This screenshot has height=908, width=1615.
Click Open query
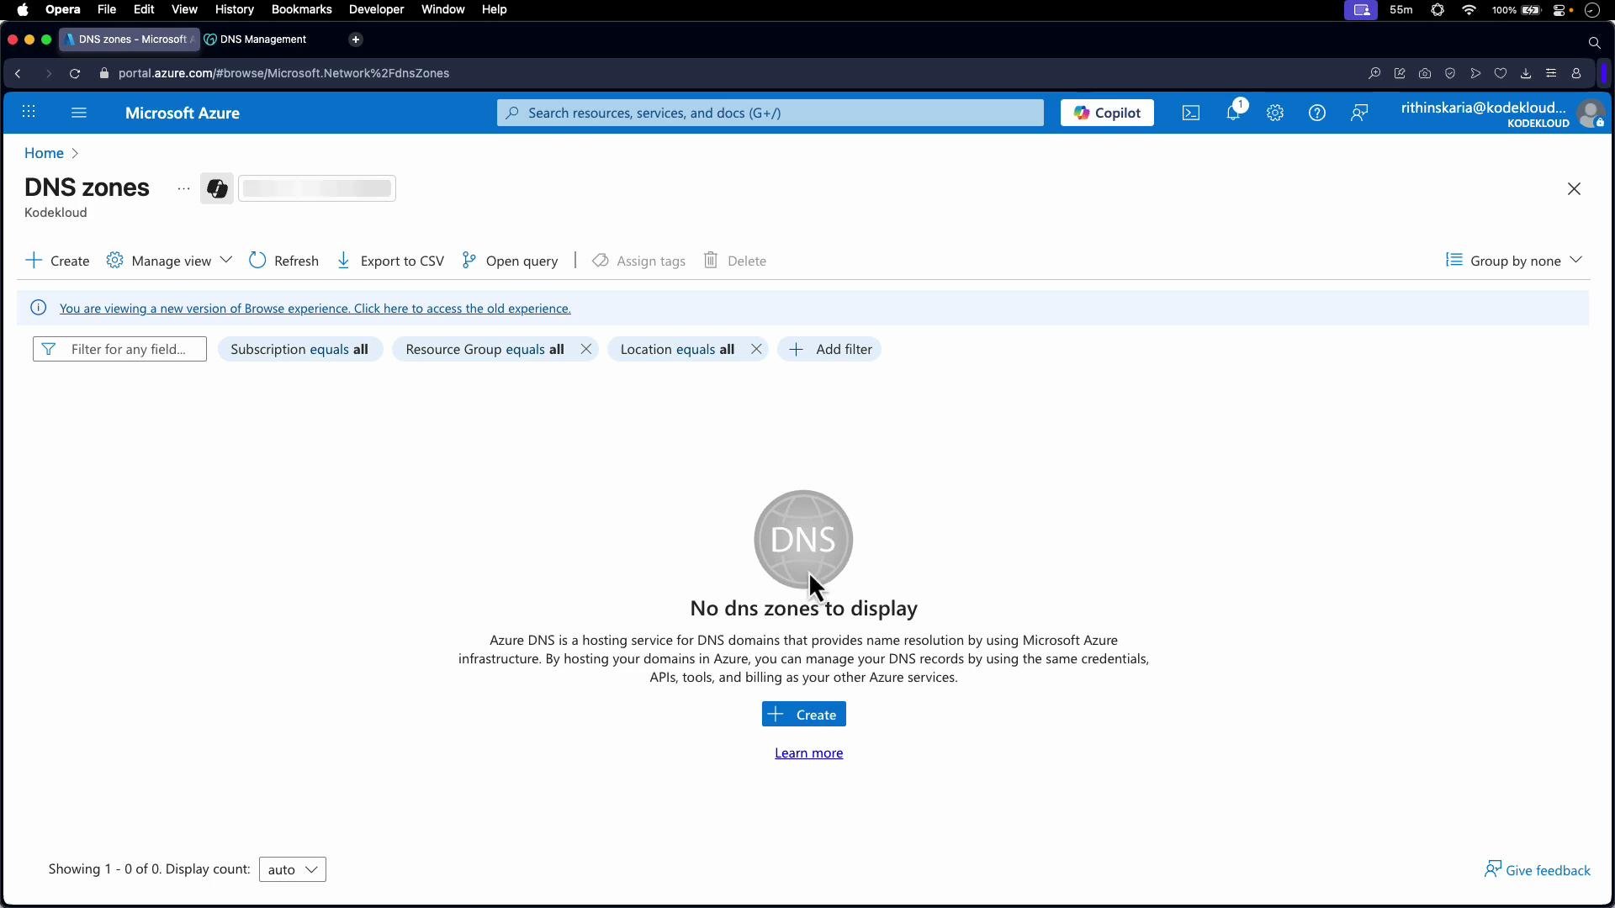click(x=510, y=261)
